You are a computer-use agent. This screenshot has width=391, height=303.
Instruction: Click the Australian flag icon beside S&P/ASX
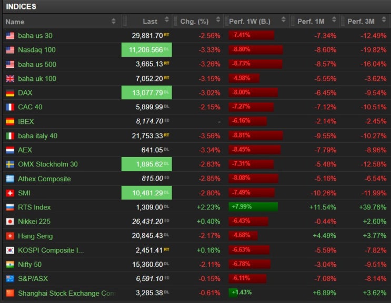click(x=10, y=279)
